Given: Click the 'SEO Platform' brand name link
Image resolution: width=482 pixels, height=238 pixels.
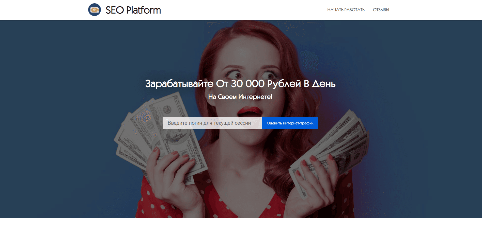Looking at the screenshot, I should (x=133, y=10).
